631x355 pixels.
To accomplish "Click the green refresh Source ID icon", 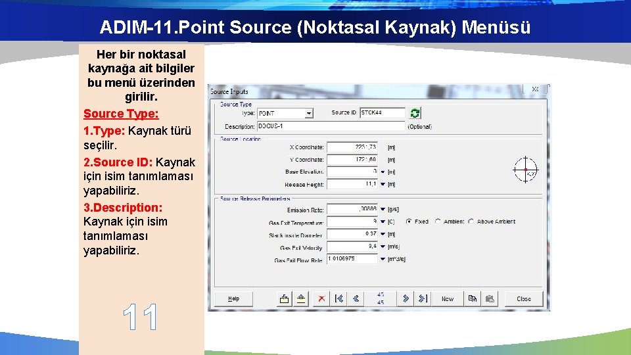I will click(415, 113).
